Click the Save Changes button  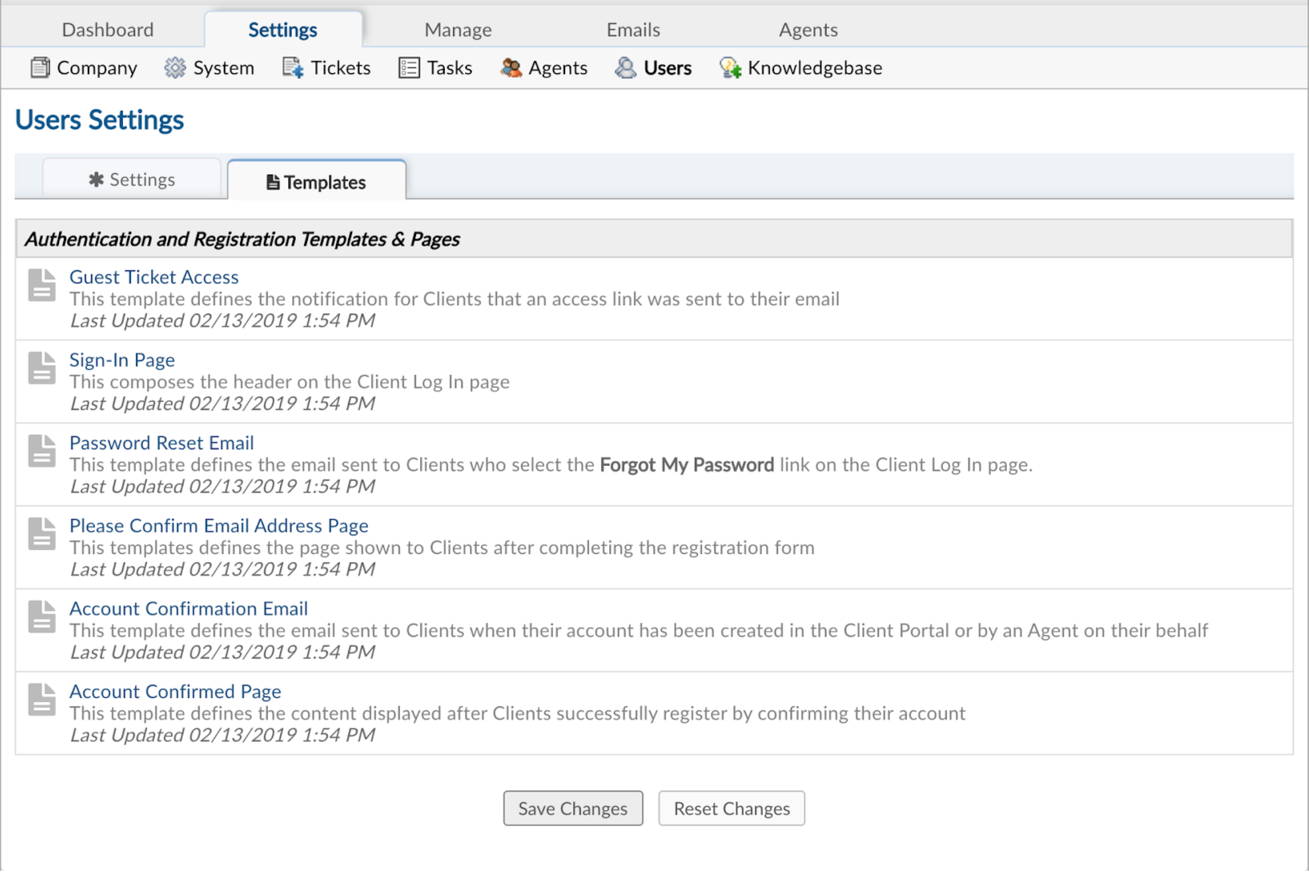pyautogui.click(x=574, y=808)
